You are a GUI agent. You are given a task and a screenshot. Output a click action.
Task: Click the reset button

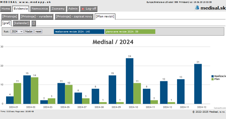(x=39, y=31)
